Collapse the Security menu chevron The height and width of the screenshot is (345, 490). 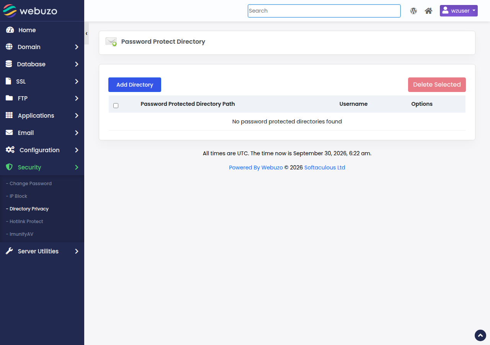point(77,167)
